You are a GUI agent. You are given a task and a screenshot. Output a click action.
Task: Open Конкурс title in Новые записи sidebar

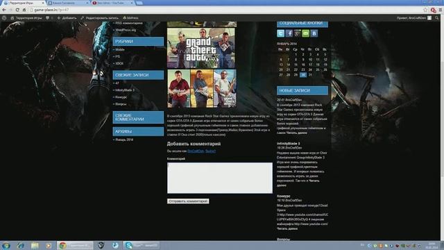click(x=284, y=196)
